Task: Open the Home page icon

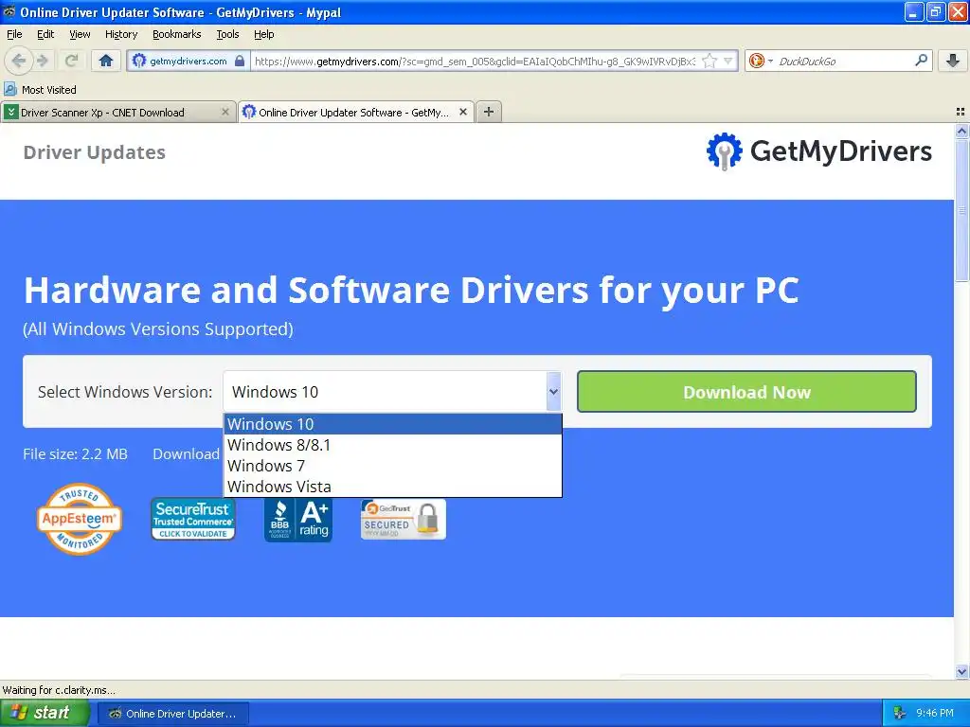Action: (106, 61)
